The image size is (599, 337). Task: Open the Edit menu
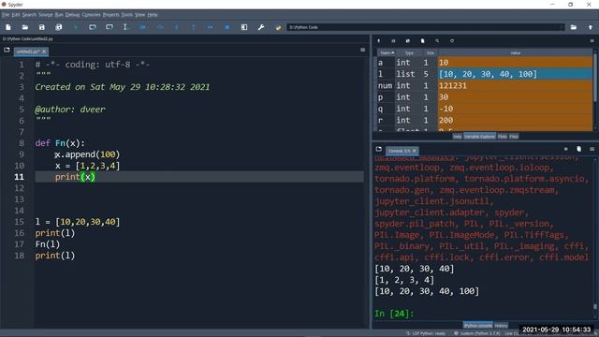click(16, 15)
